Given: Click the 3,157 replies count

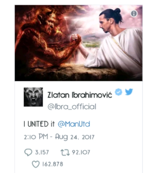Looking at the screenshot, I should click(42, 152).
